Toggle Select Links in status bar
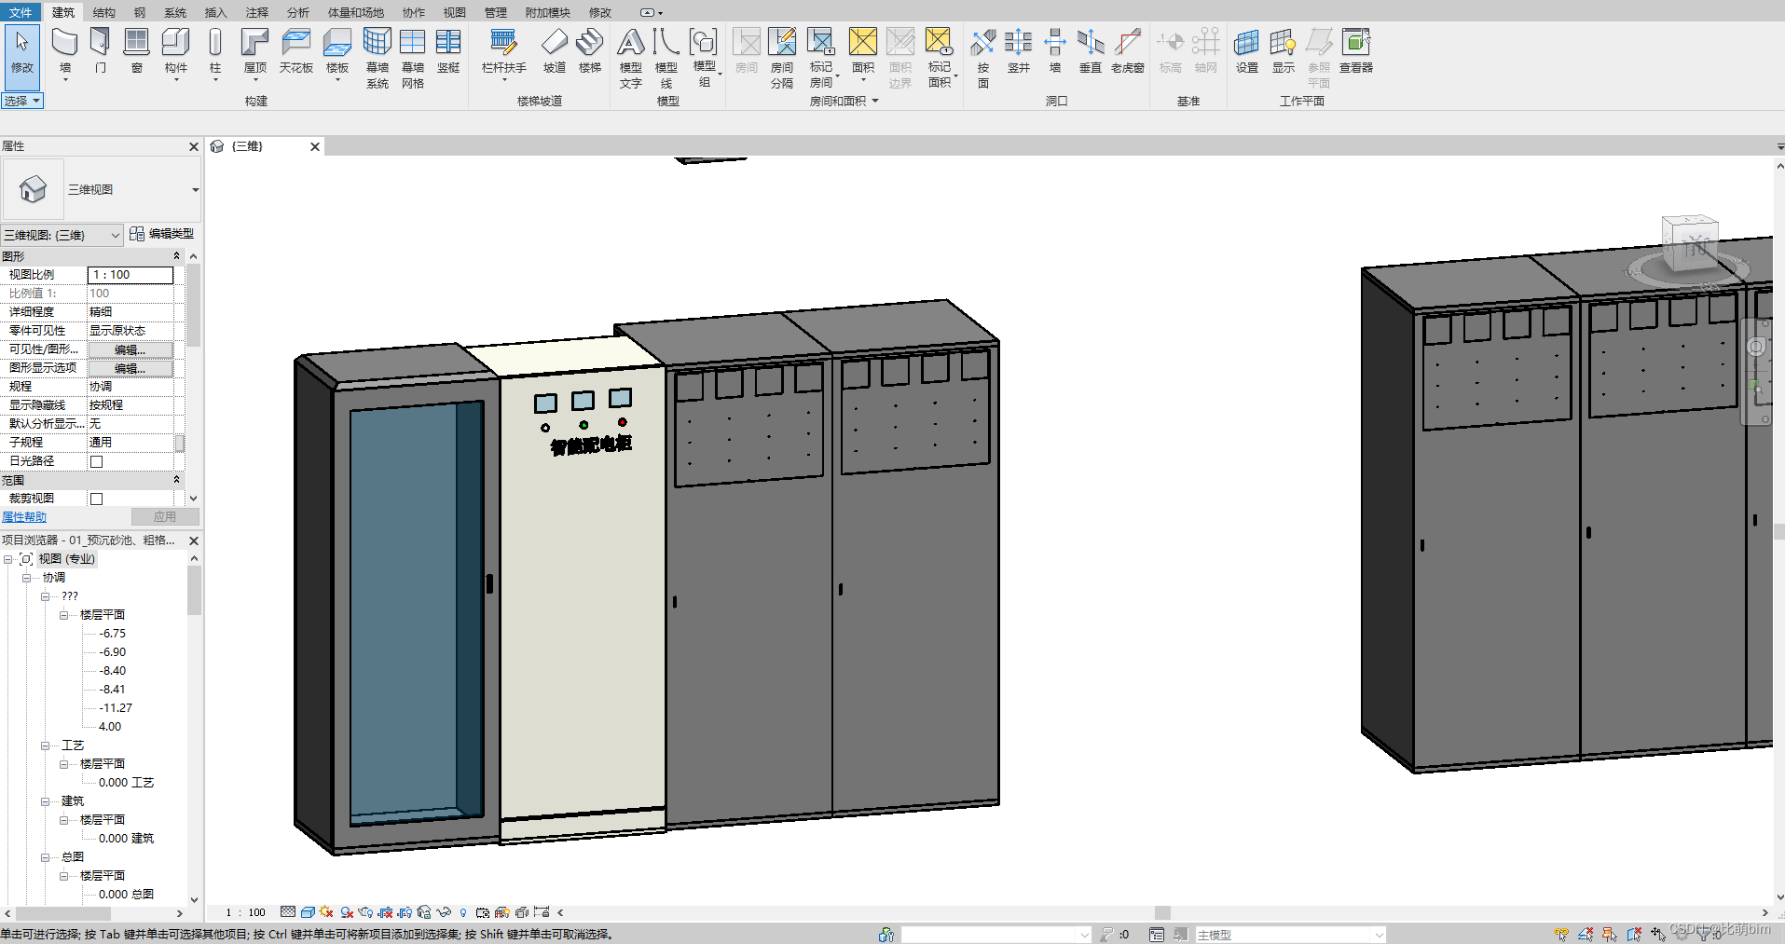 [x=1561, y=934]
